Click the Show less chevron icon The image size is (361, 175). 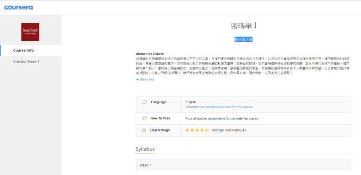pos(138,80)
